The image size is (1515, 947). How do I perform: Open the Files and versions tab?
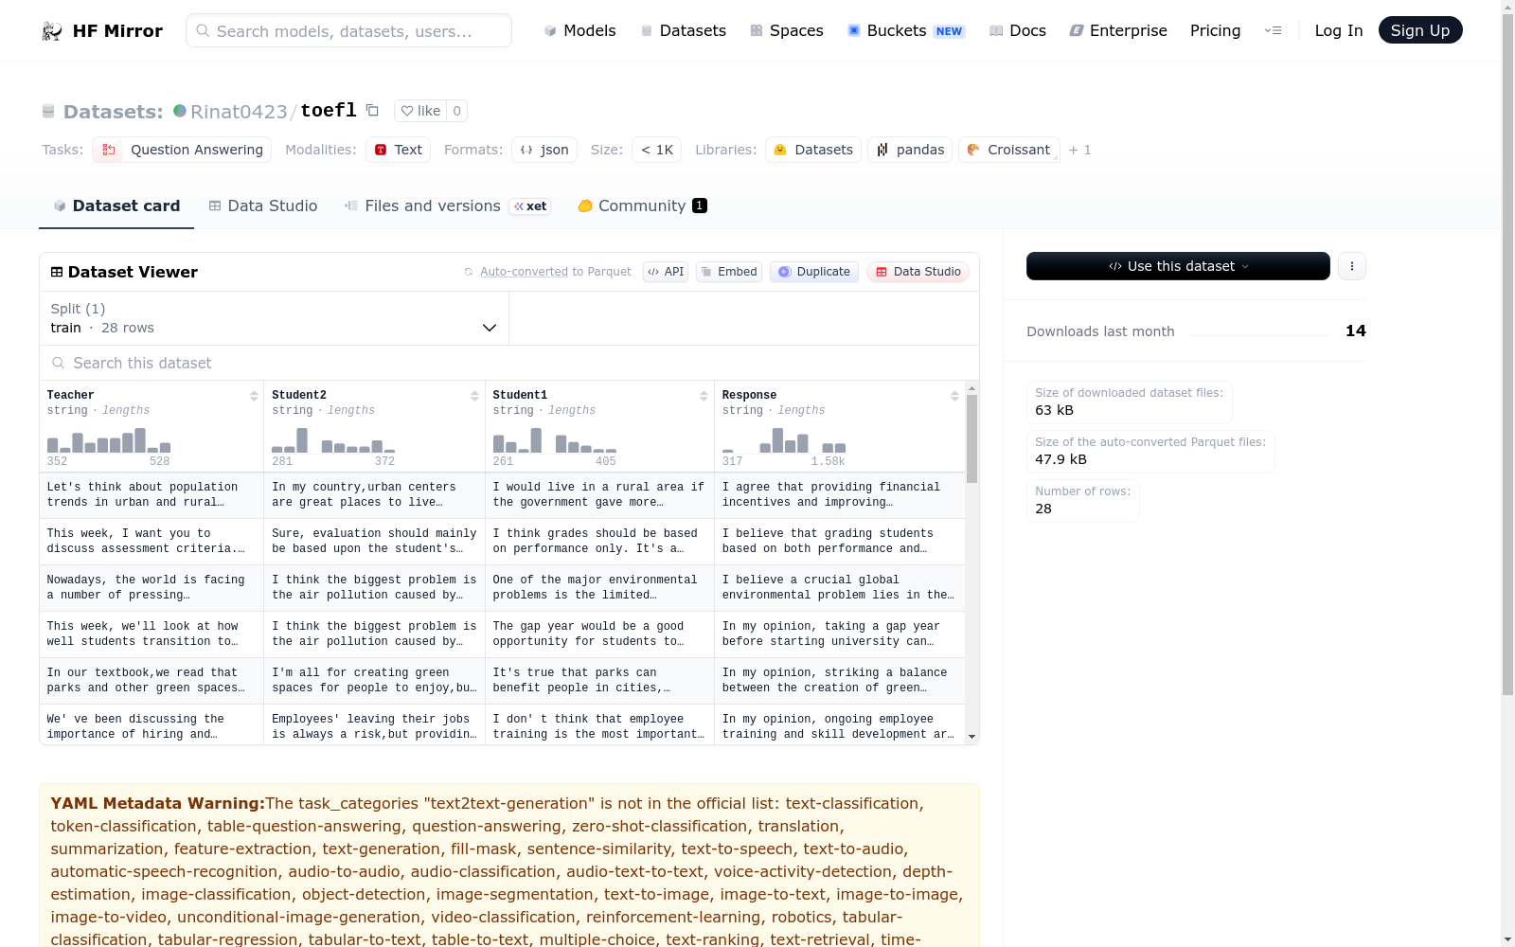point(448,205)
